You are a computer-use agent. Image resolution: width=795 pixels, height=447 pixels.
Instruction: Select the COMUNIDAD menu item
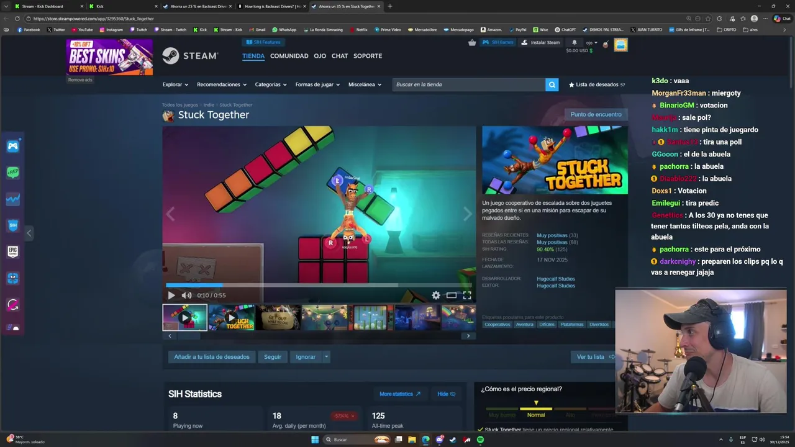289,56
